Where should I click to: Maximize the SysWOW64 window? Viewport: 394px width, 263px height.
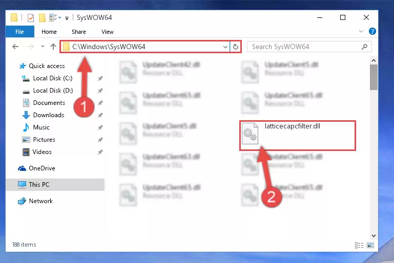coord(342,17)
